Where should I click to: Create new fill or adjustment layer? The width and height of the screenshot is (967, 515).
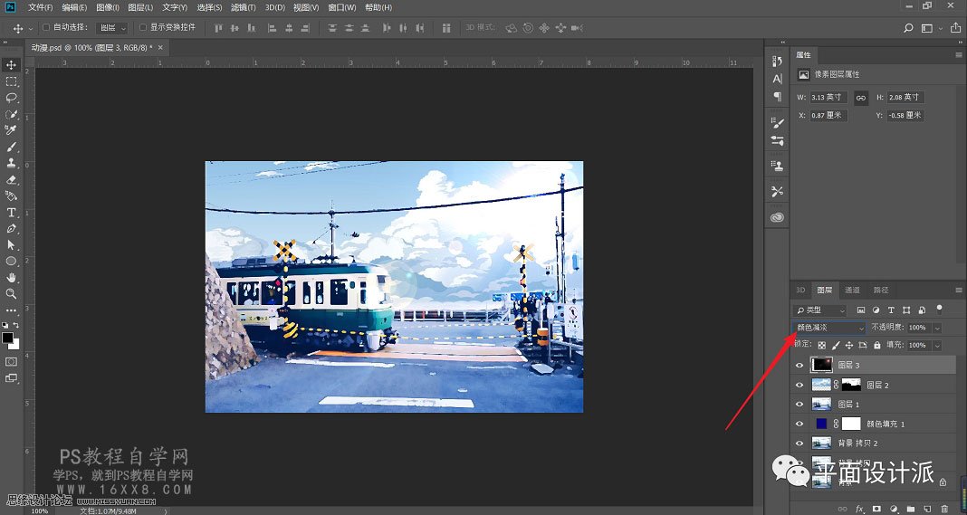tap(894, 509)
